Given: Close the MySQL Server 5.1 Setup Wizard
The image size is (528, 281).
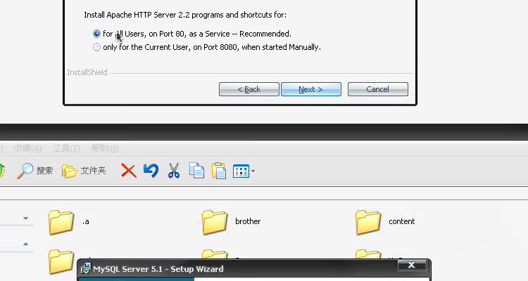Looking at the screenshot, I should point(411,265).
